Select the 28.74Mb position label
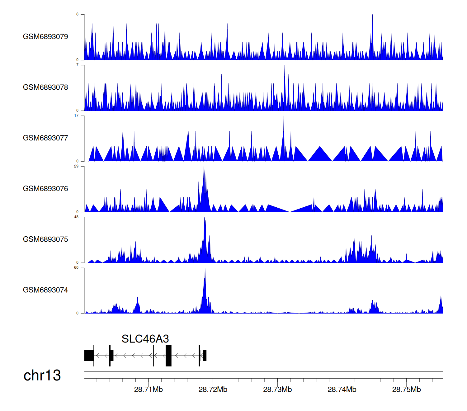The width and height of the screenshot is (467, 411). tap(342, 390)
